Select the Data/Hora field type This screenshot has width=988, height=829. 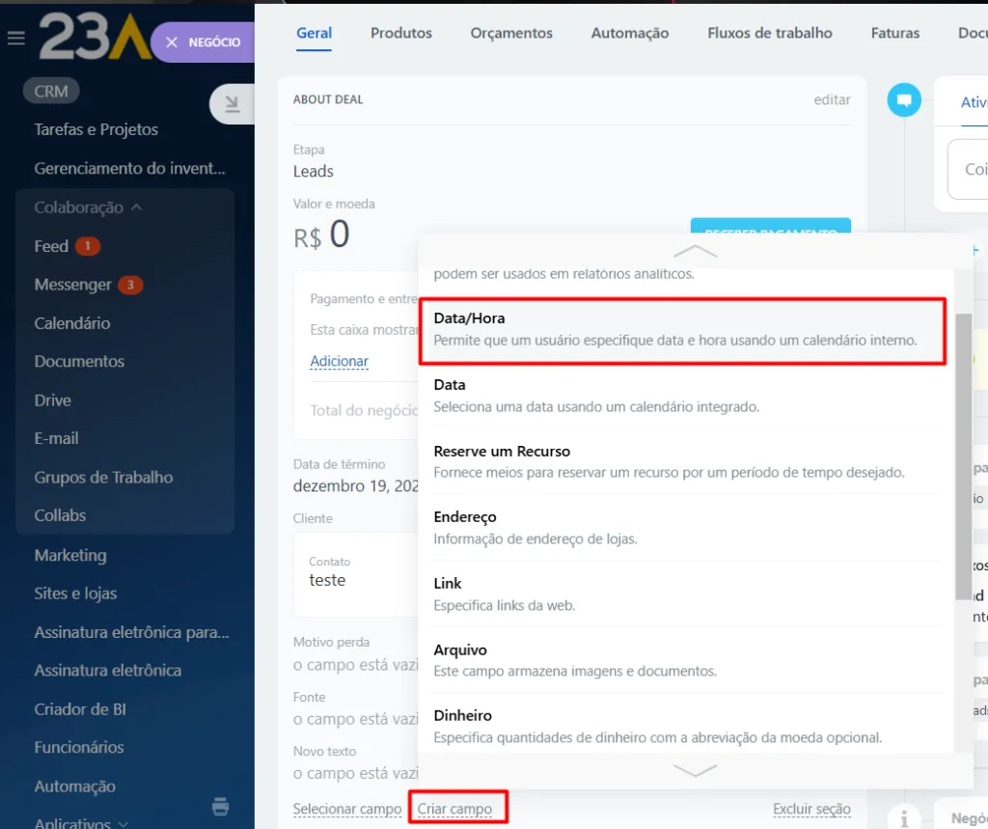(x=681, y=329)
